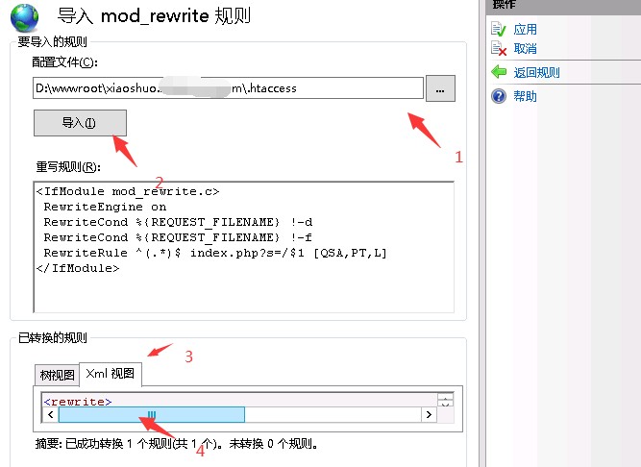Click the horizontal scrollbar thumb in the Xml view
Image resolution: width=641 pixels, height=467 pixels.
pyautogui.click(x=151, y=414)
